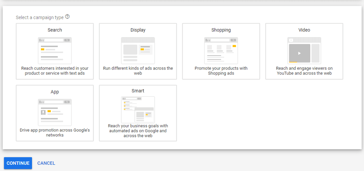This screenshot has height=171, width=364.
Task: Select the App campaign illustration
Action: (55, 113)
